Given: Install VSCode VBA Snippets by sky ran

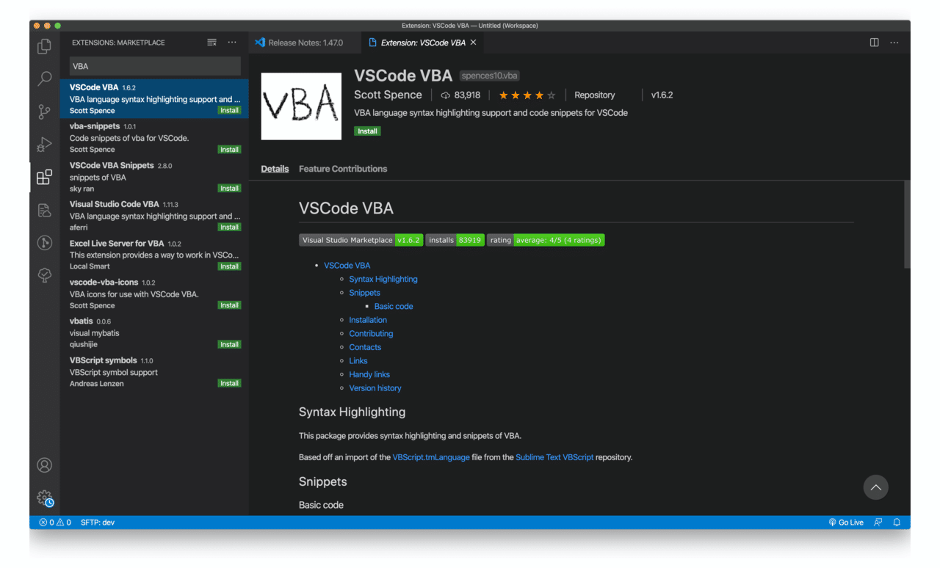Looking at the screenshot, I should pos(230,189).
